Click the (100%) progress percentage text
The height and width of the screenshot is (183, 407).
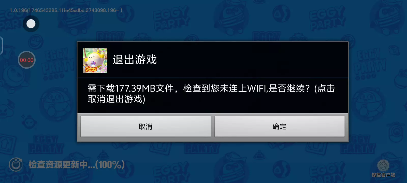(110, 165)
